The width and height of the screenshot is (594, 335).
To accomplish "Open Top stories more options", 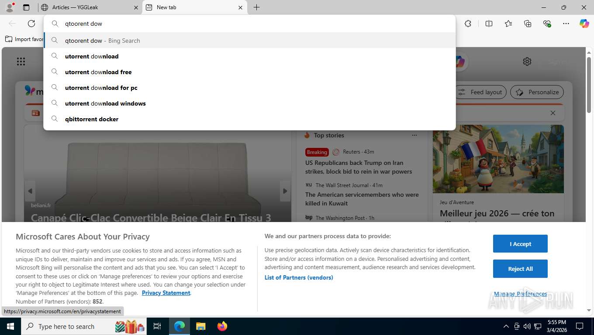I will (x=414, y=135).
